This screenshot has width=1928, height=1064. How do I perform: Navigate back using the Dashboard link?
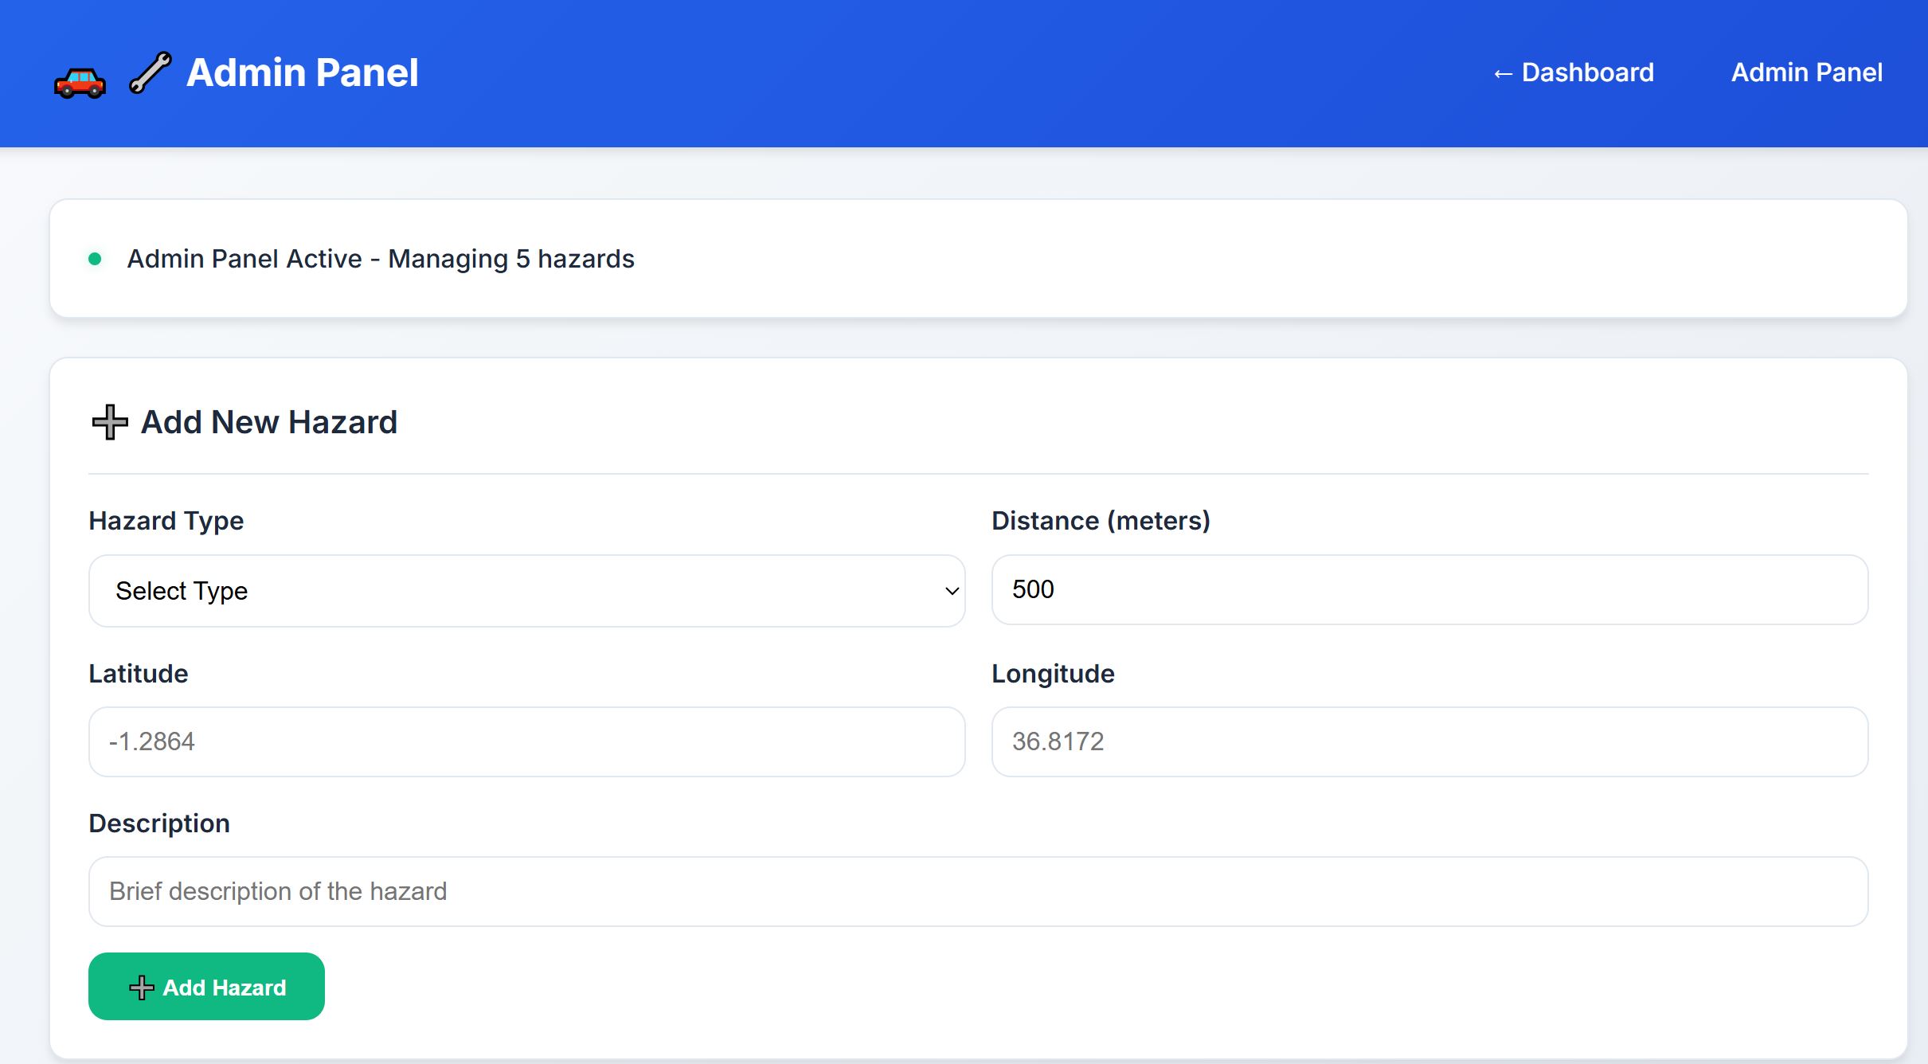click(1574, 73)
